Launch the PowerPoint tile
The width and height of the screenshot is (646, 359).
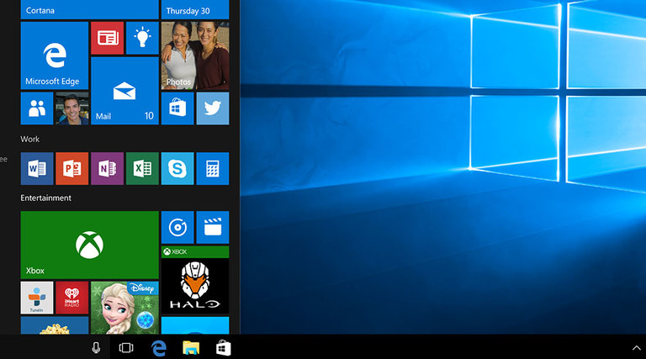pos(72,168)
